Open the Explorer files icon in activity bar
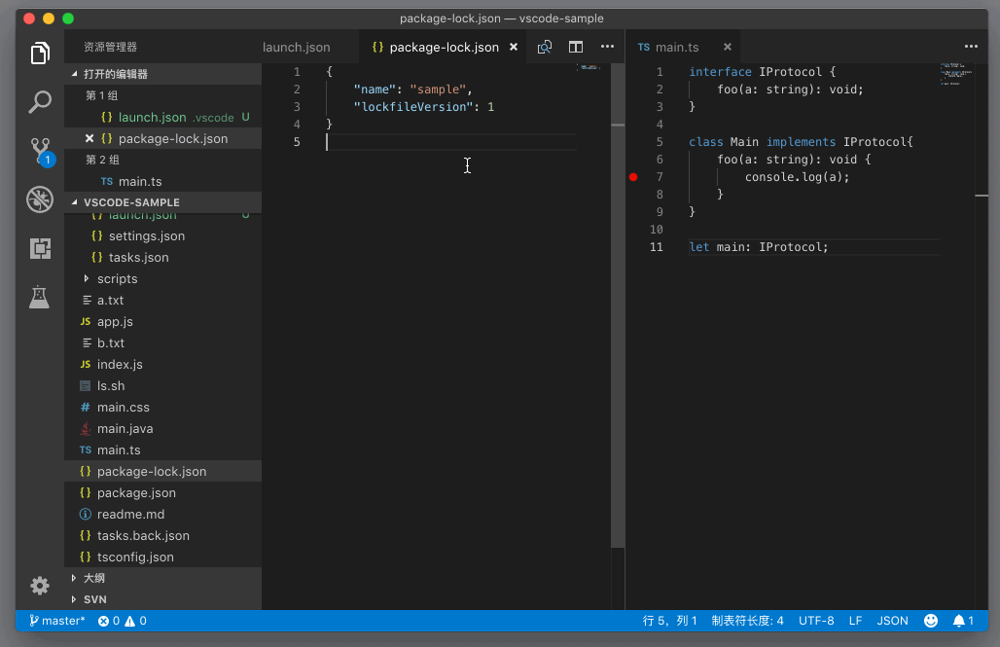 coord(40,54)
